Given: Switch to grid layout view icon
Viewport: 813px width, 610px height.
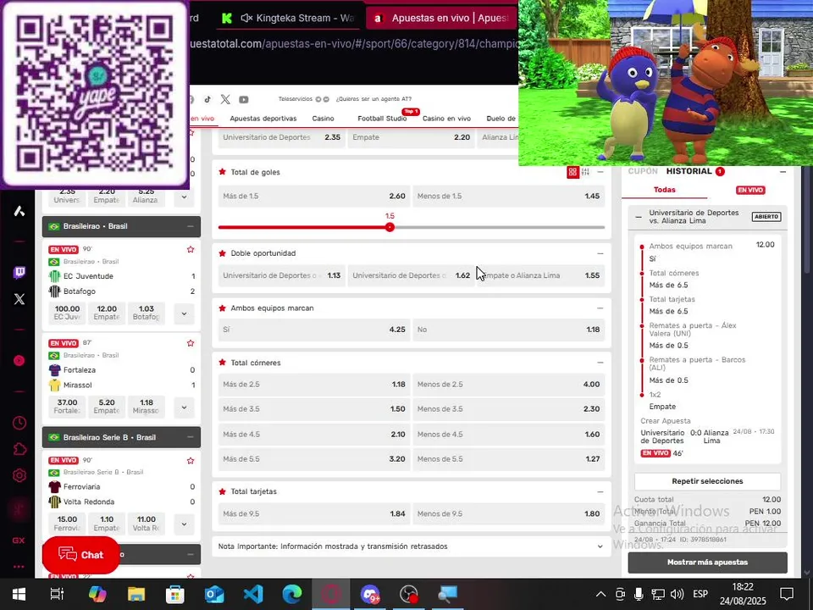Looking at the screenshot, I should coord(572,172).
